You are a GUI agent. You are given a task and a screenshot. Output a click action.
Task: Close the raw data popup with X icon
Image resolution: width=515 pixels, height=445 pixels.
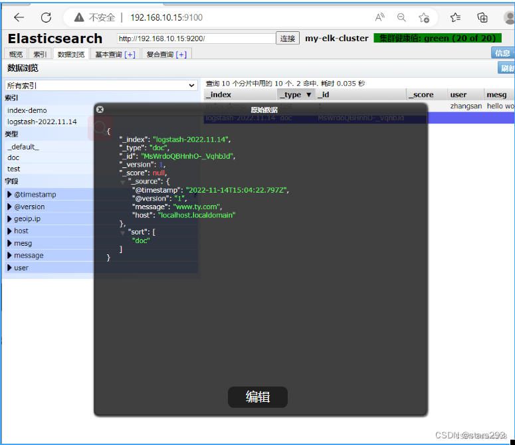click(x=100, y=110)
